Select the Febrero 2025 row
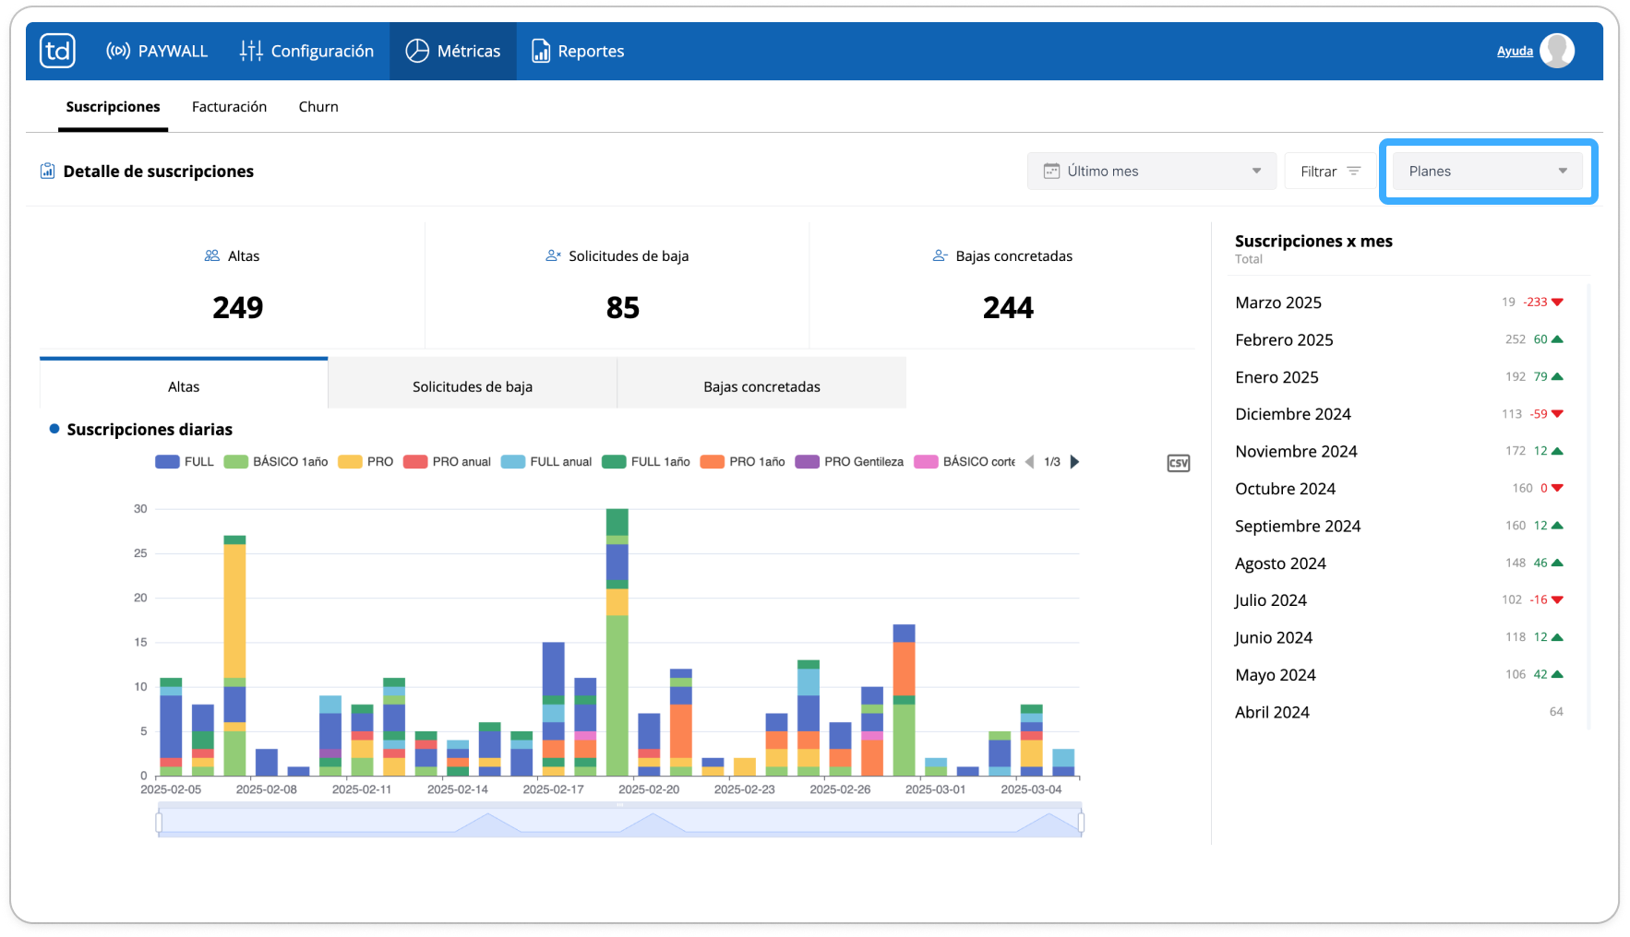 point(1399,340)
